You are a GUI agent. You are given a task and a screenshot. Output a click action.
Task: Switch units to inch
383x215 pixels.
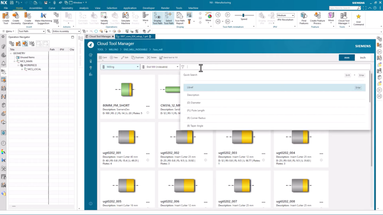point(362,58)
